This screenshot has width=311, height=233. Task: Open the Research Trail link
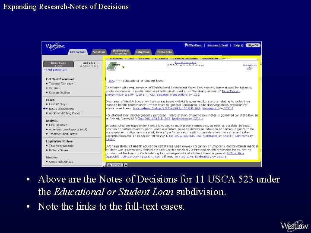coord(217,45)
